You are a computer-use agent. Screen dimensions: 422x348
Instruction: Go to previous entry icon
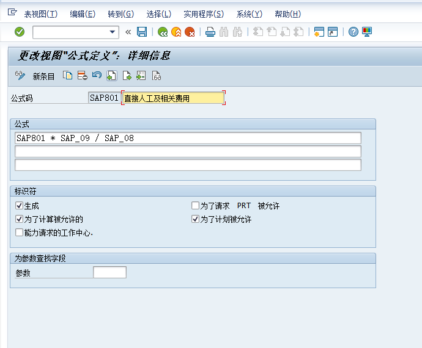coord(112,76)
